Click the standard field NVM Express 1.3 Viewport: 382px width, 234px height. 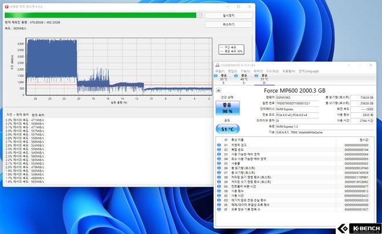(325, 127)
